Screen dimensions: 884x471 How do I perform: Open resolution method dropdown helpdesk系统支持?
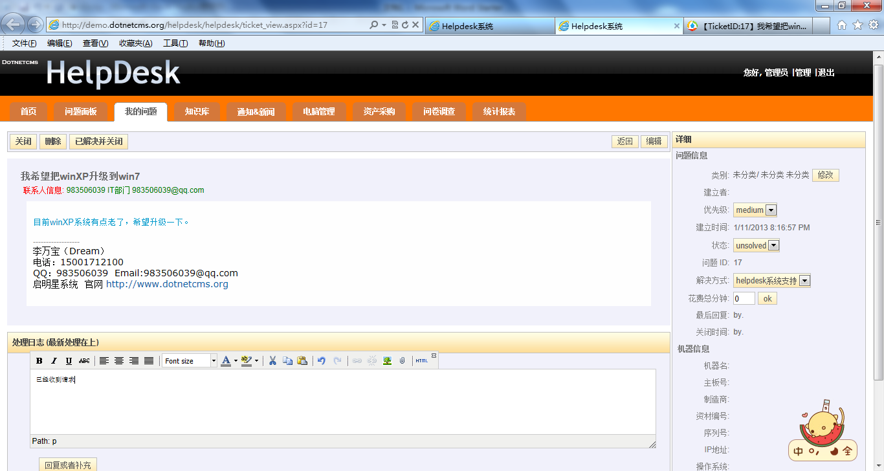point(772,281)
